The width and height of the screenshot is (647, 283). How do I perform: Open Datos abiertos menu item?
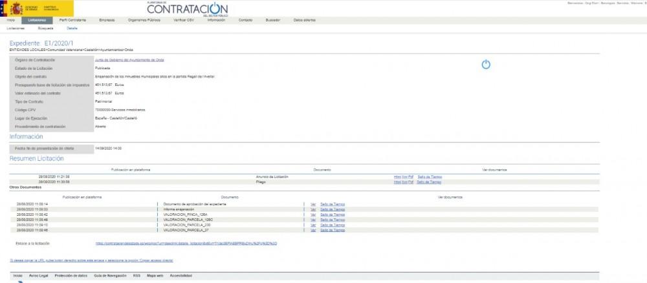[x=305, y=21]
